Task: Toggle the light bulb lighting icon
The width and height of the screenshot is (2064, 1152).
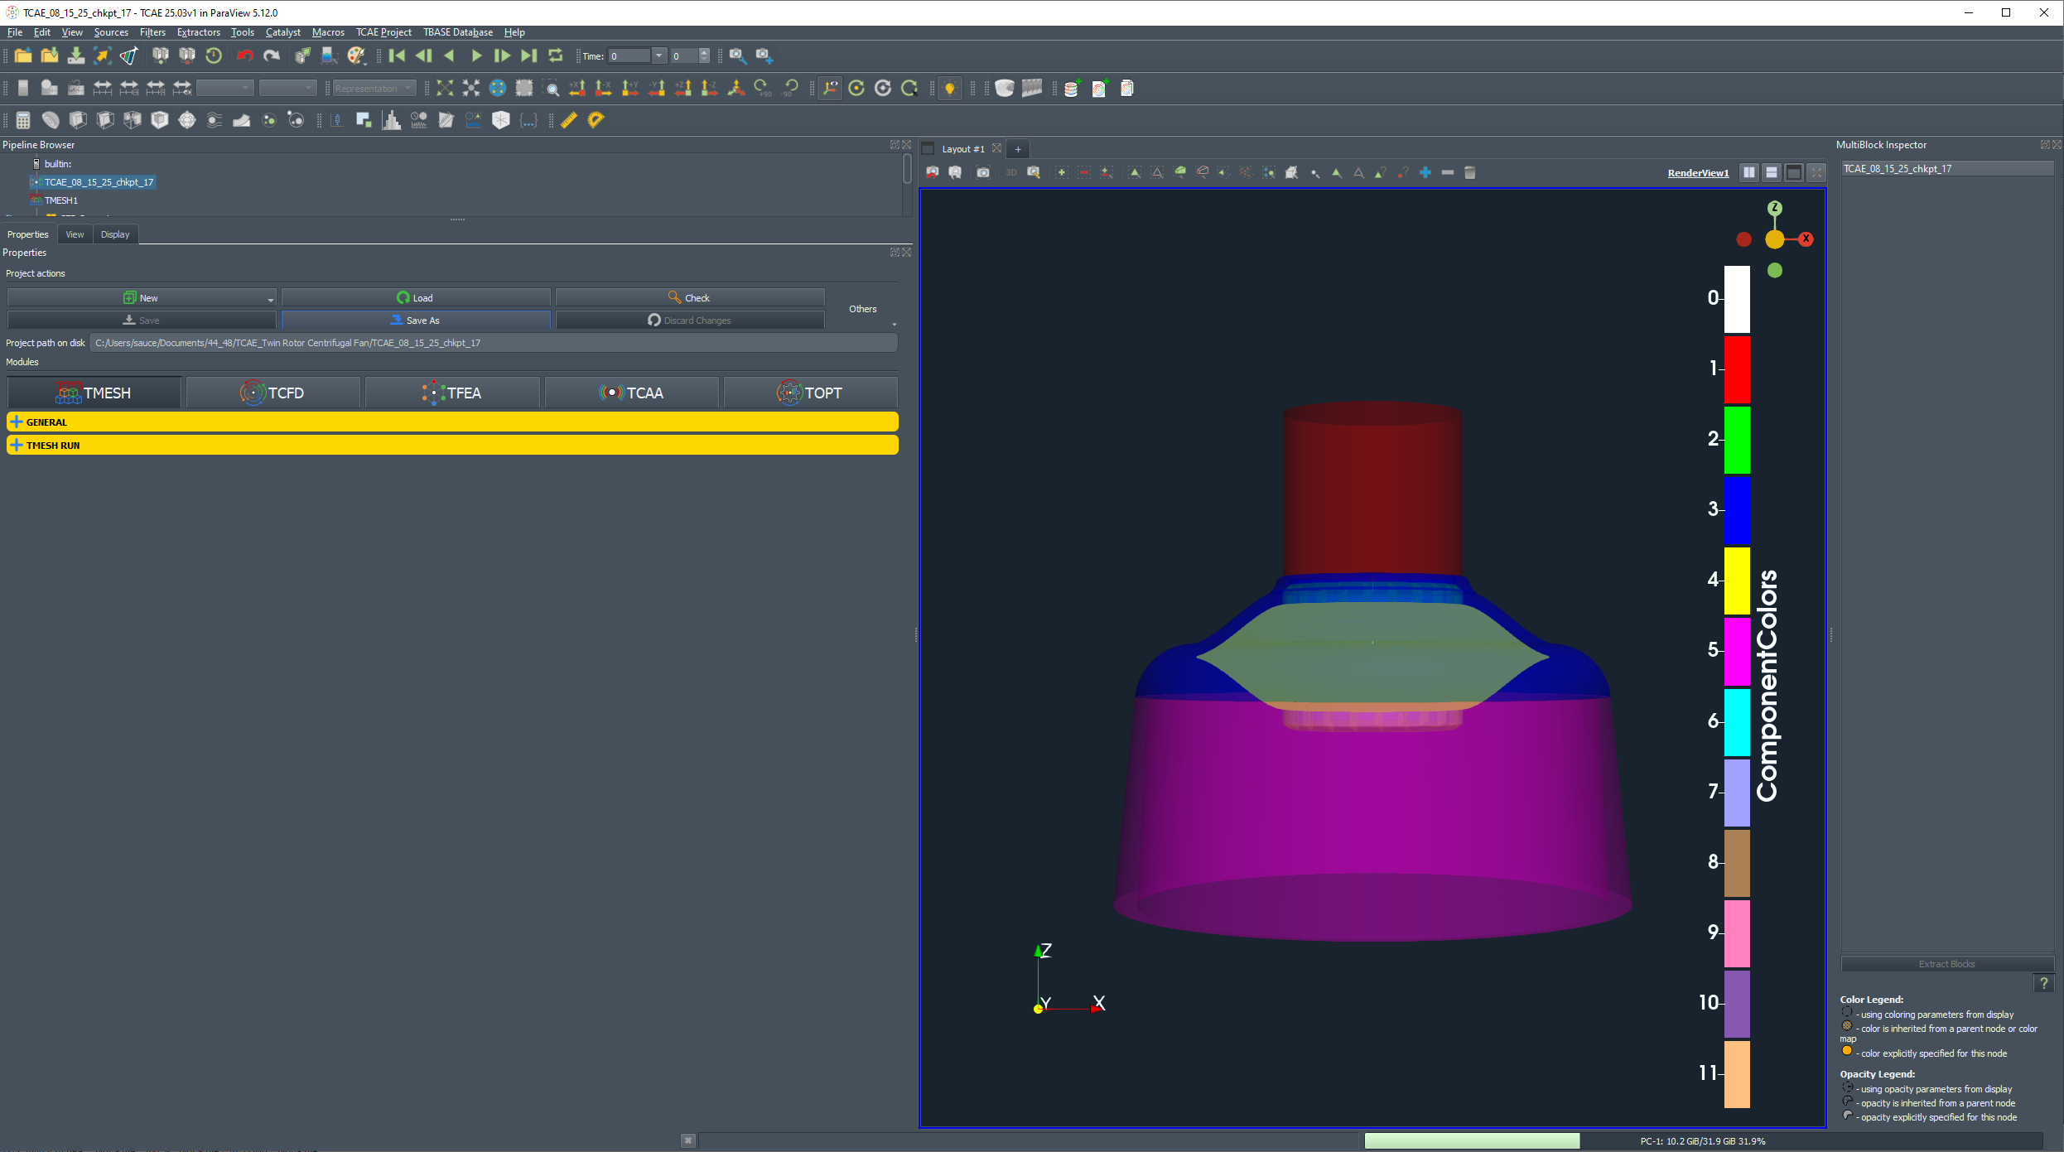Action: (950, 88)
